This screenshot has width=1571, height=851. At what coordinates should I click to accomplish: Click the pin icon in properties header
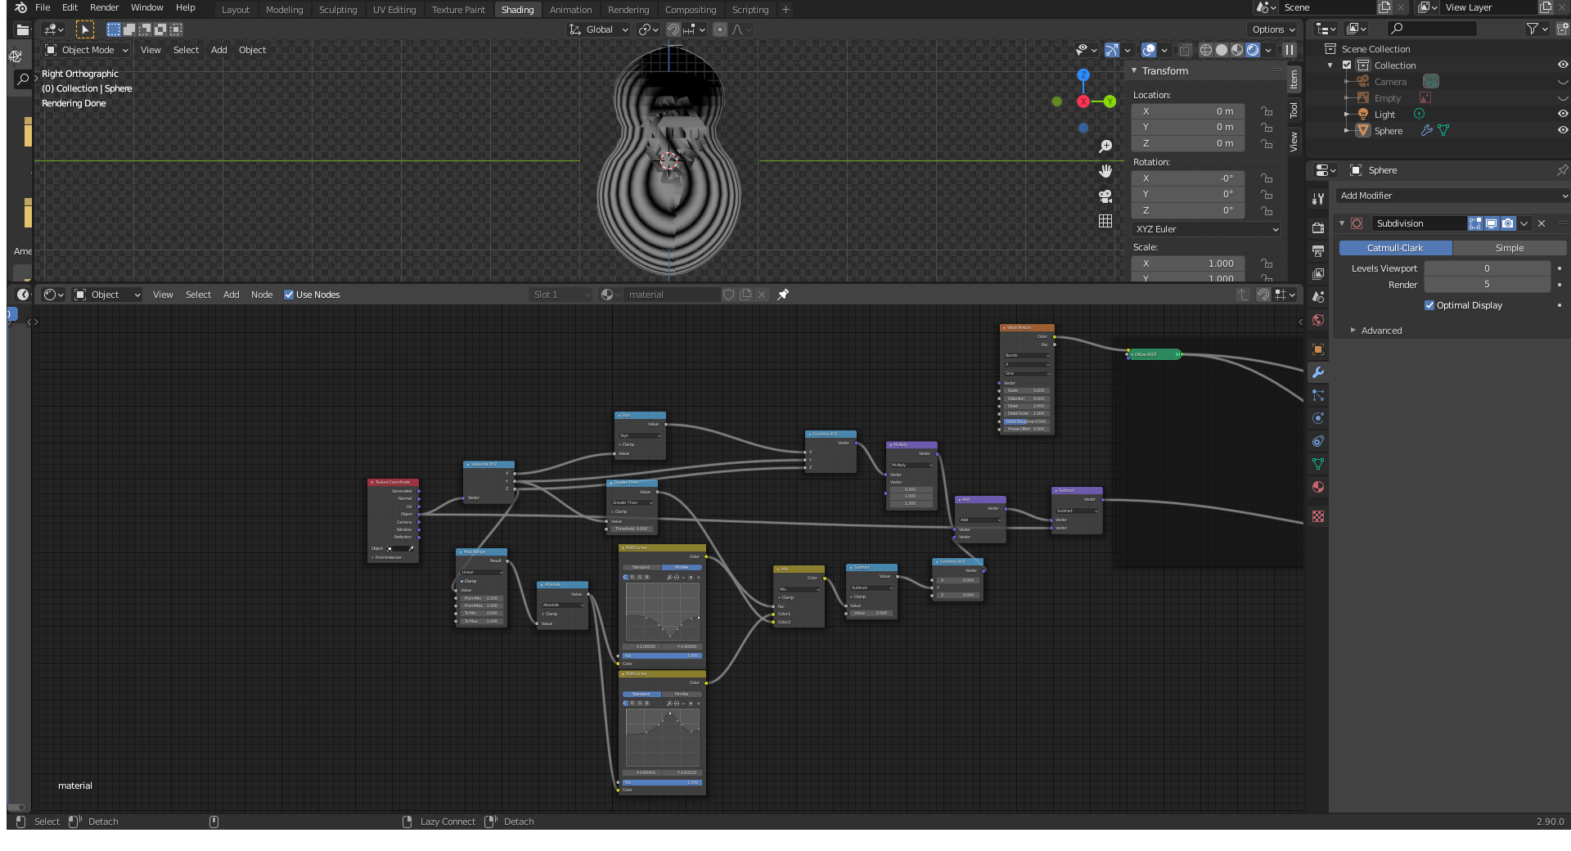[1562, 170]
